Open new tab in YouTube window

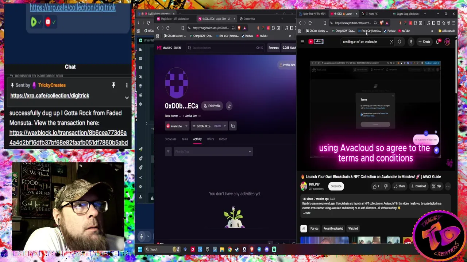point(425,14)
